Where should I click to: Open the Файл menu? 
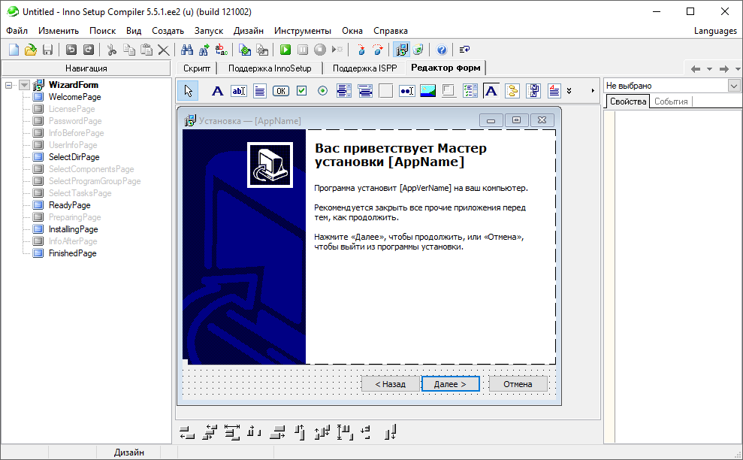[x=17, y=31]
